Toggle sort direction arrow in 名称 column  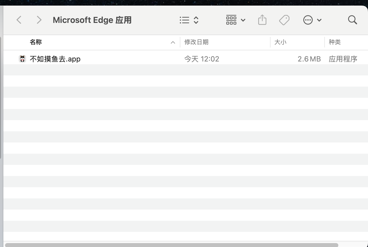tap(173, 42)
